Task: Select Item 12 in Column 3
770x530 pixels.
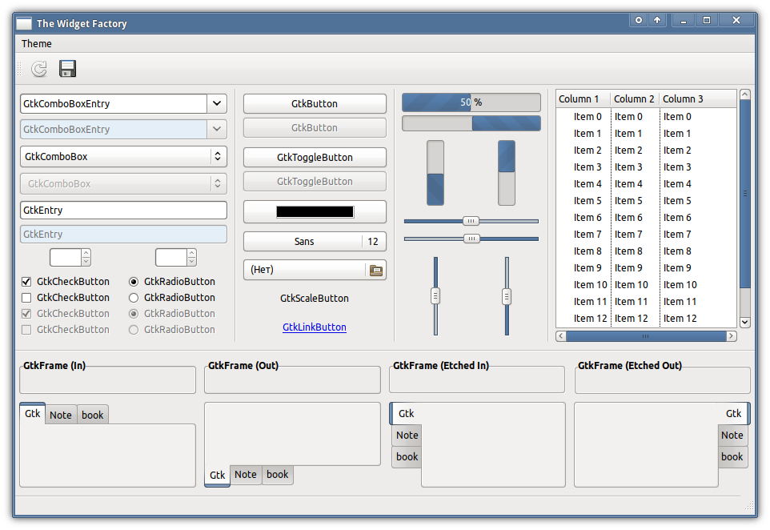Action: pyautogui.click(x=680, y=319)
